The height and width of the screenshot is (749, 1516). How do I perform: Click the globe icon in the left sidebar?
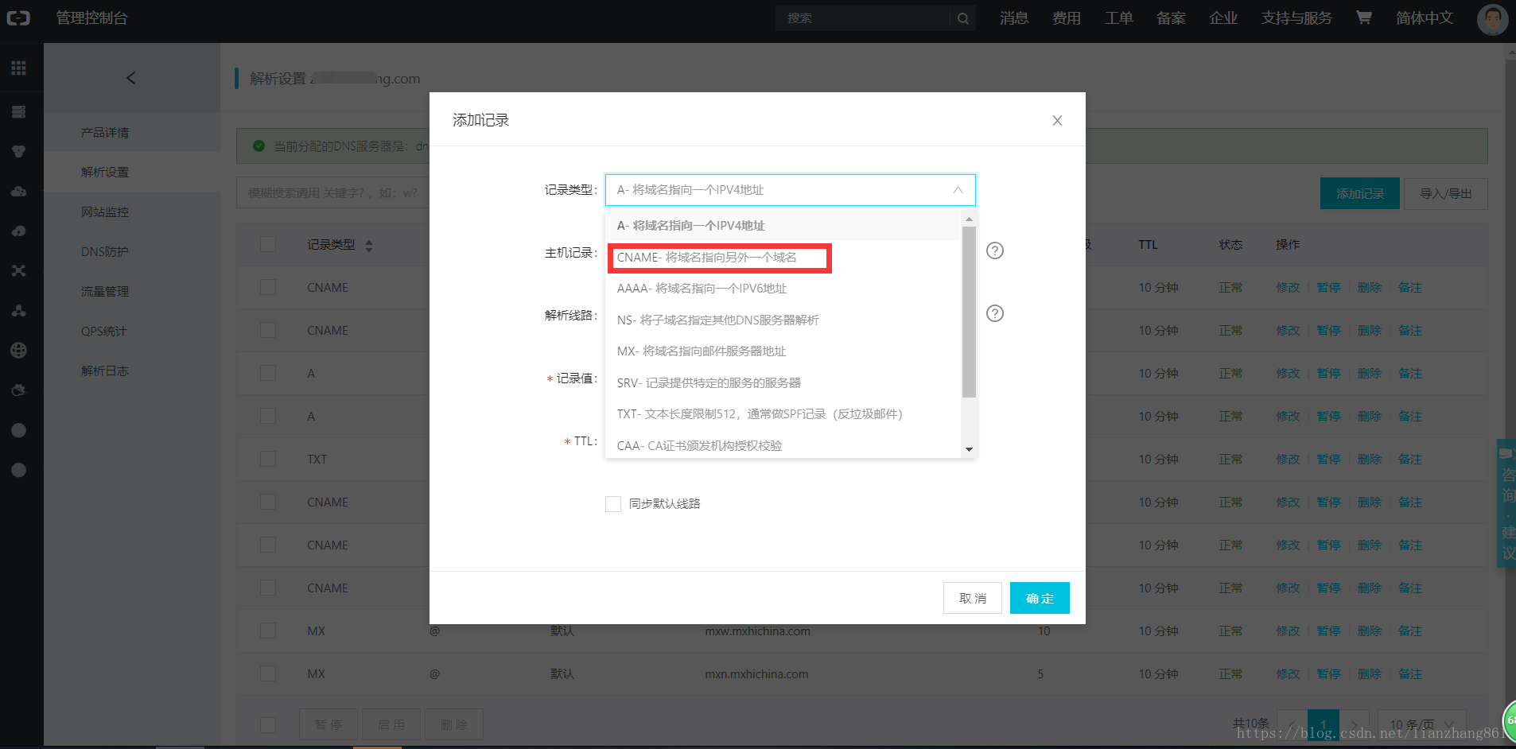tap(18, 350)
